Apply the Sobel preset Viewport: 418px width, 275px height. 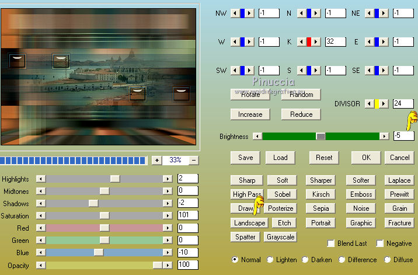click(x=283, y=194)
